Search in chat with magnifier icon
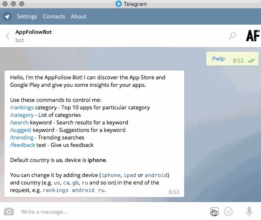This screenshot has height=220, width=261. coord(232,36)
